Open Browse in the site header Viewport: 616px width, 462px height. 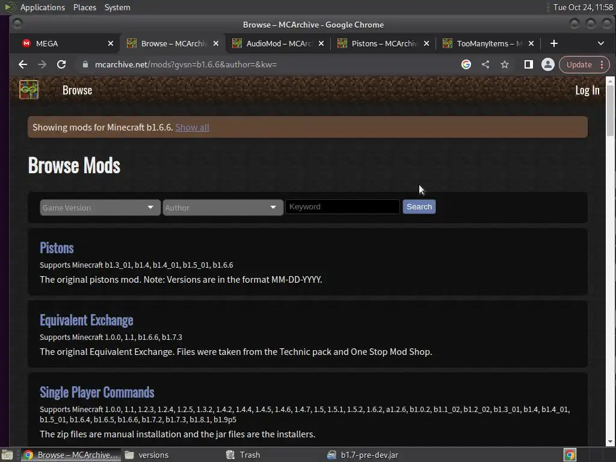click(x=77, y=90)
